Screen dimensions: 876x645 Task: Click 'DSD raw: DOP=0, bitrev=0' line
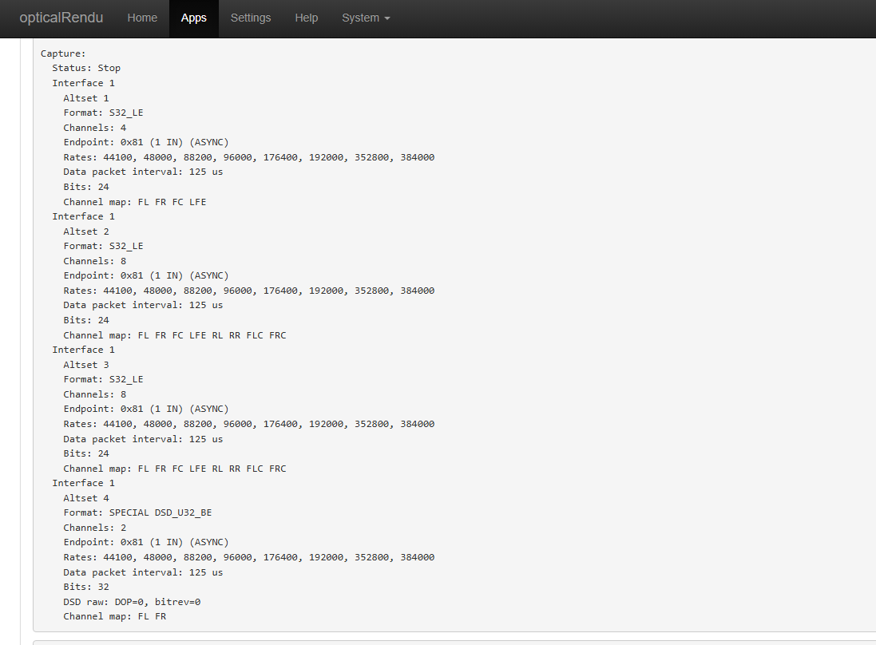tap(132, 602)
